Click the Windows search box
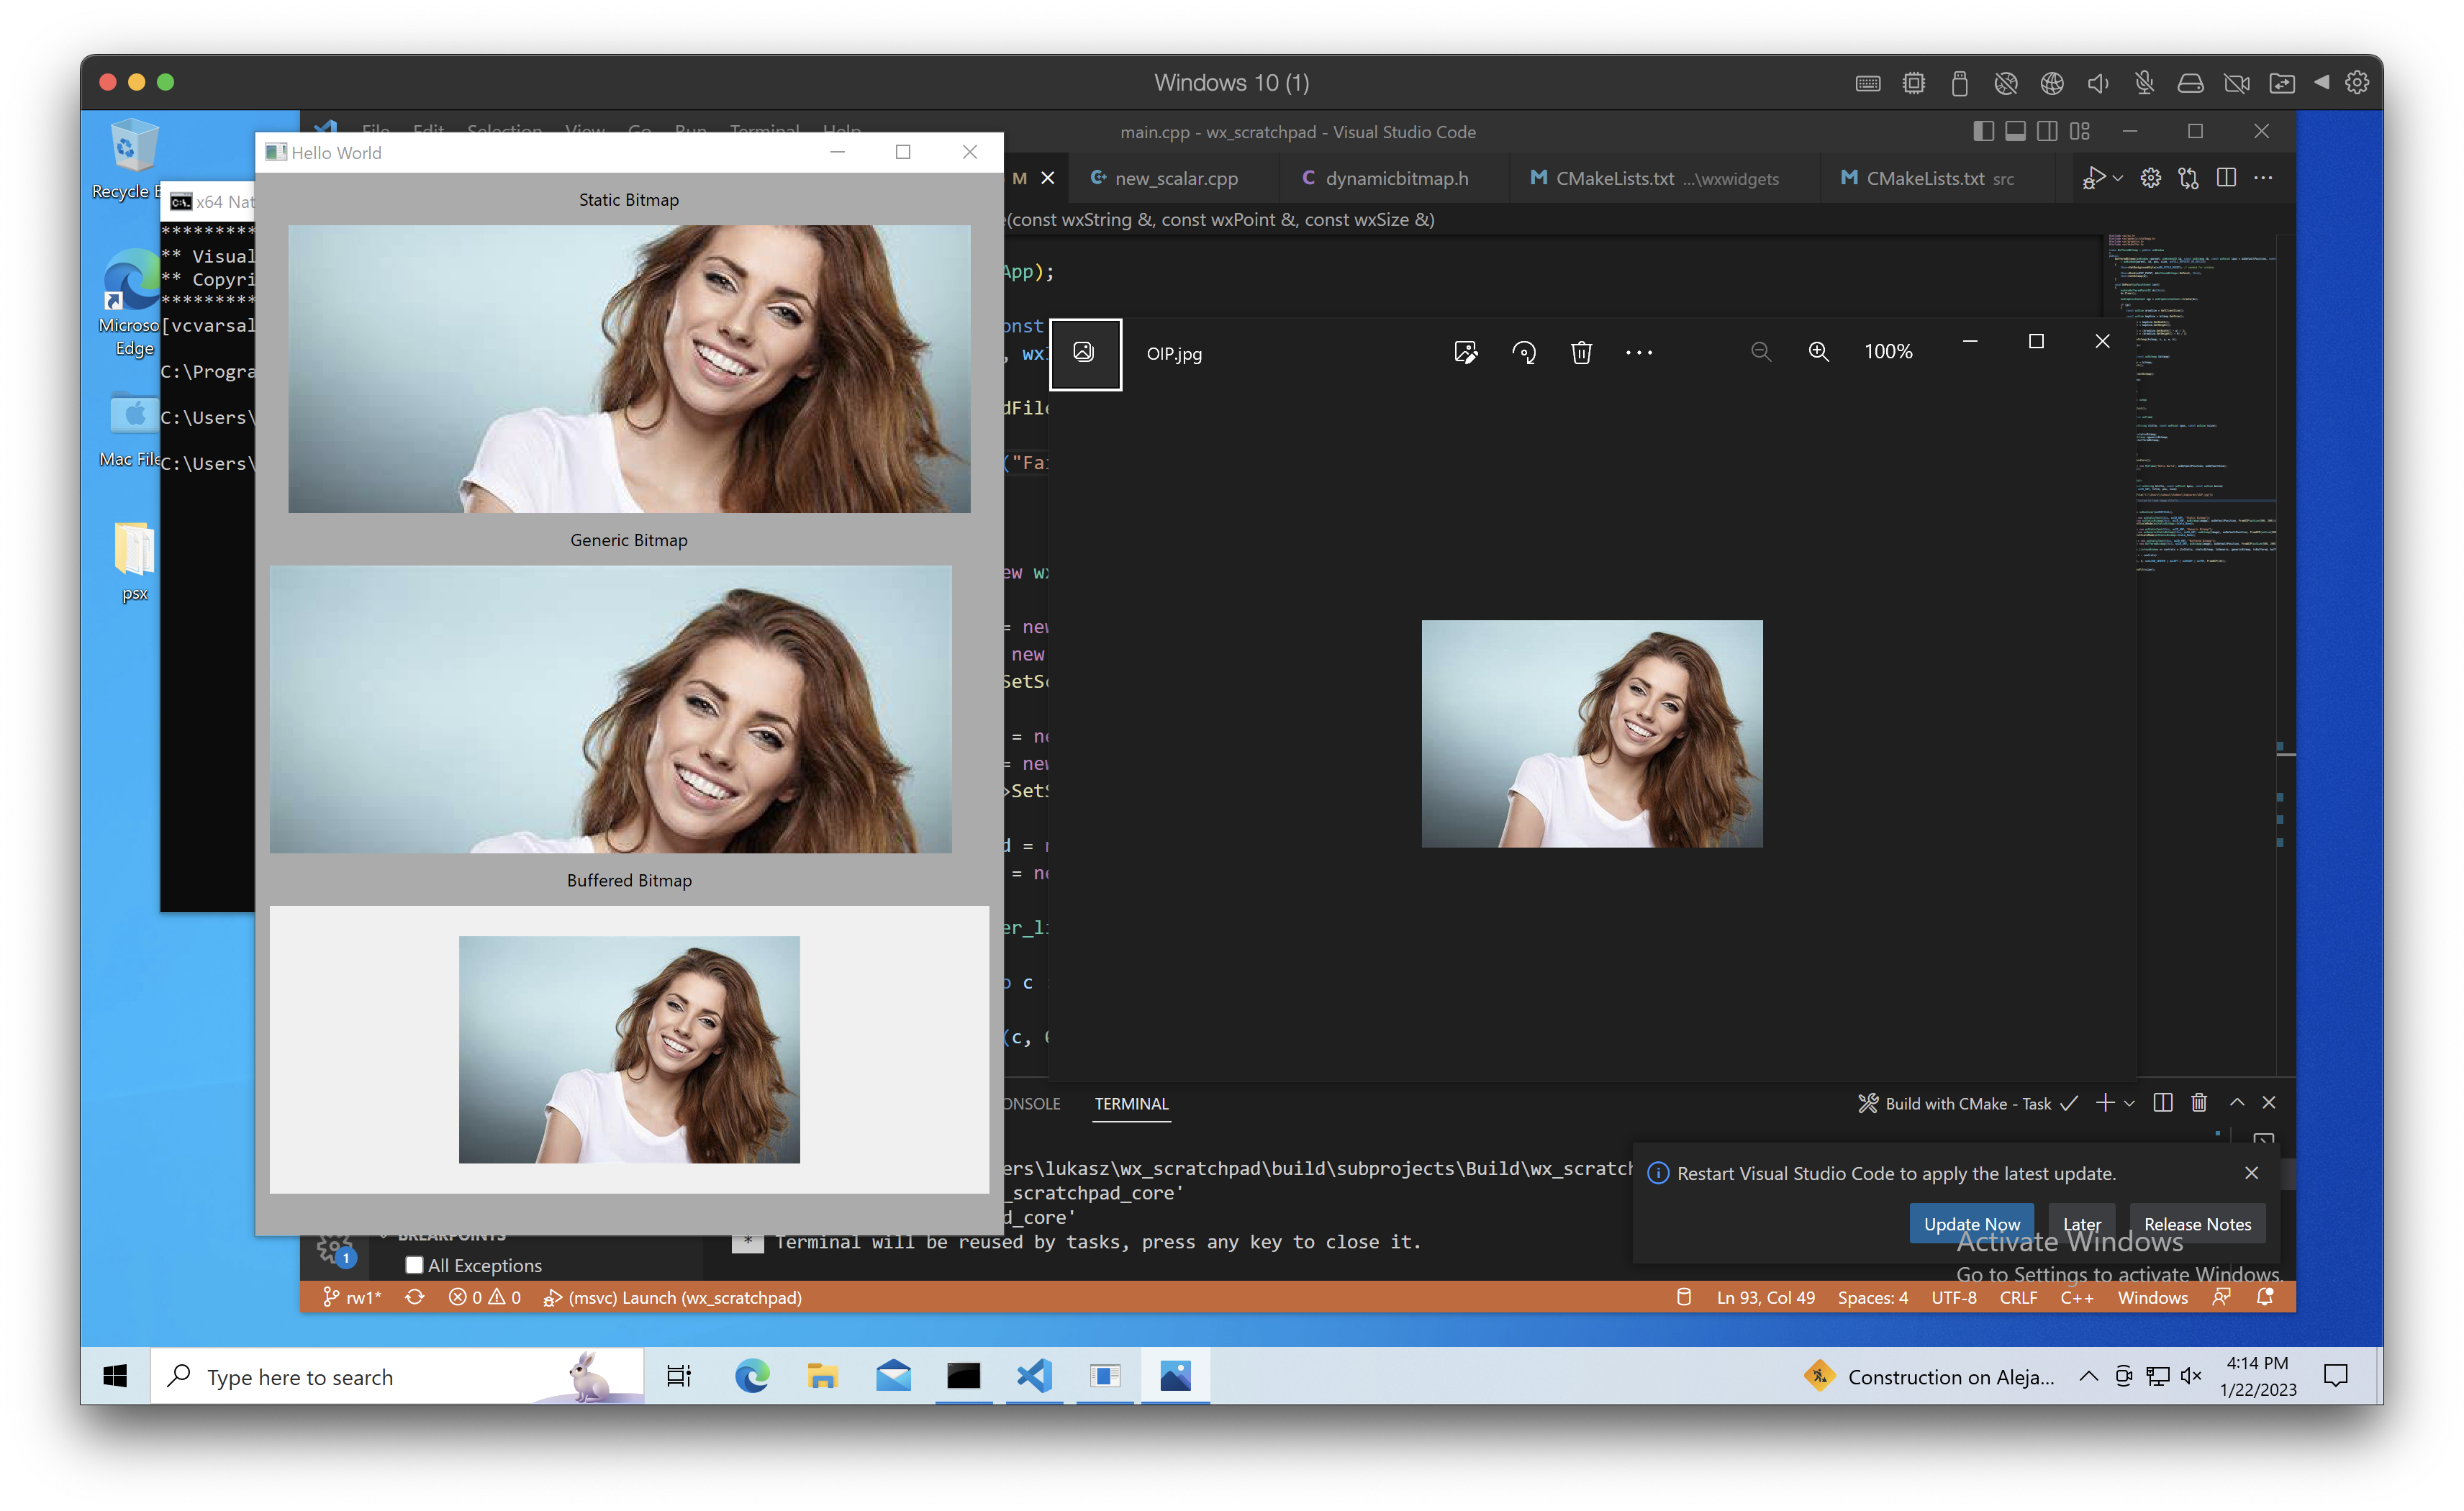The image size is (2464, 1511). 398,1376
